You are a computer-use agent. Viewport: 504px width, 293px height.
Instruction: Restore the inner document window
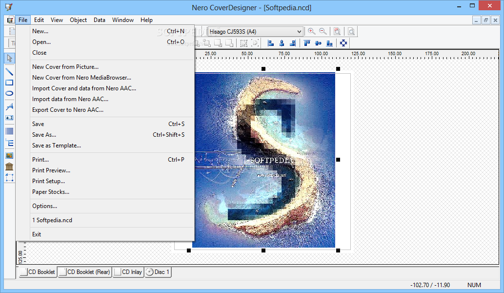485,20
